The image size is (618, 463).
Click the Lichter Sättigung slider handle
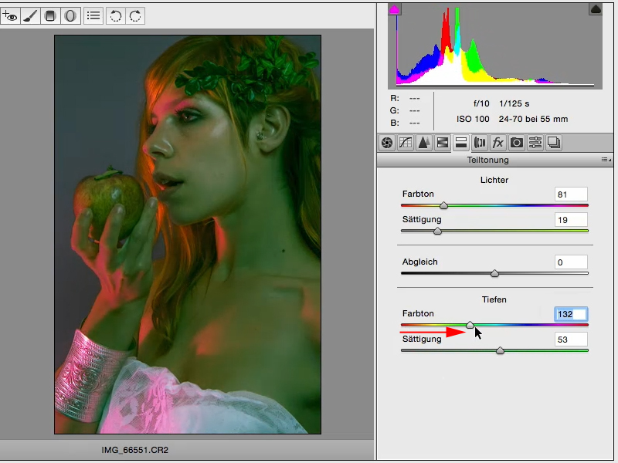click(437, 231)
